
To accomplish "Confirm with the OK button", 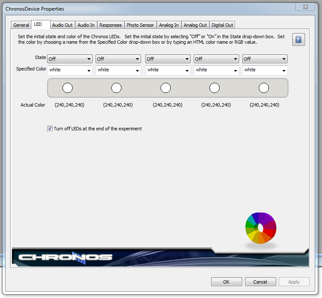I will click(x=226, y=282).
